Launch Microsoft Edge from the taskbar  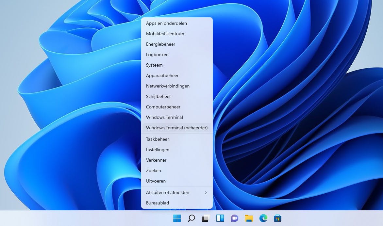pos(263,218)
